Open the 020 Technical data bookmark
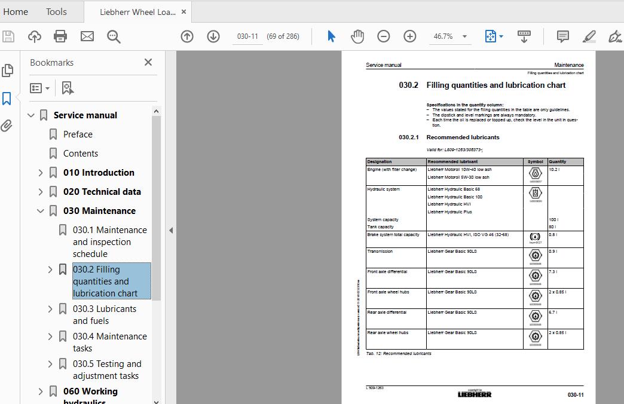Viewport: 624px width, 404px height. tap(102, 192)
